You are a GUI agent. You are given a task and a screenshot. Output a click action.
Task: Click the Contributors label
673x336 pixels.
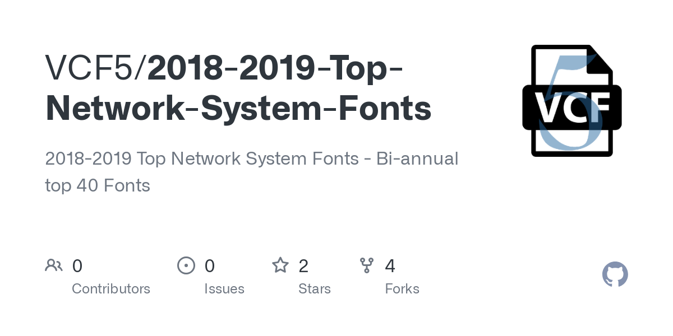click(x=111, y=288)
